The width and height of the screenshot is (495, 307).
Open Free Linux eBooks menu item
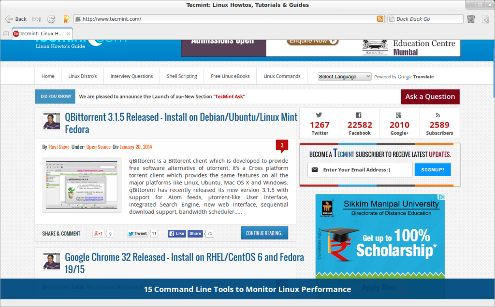click(x=230, y=76)
